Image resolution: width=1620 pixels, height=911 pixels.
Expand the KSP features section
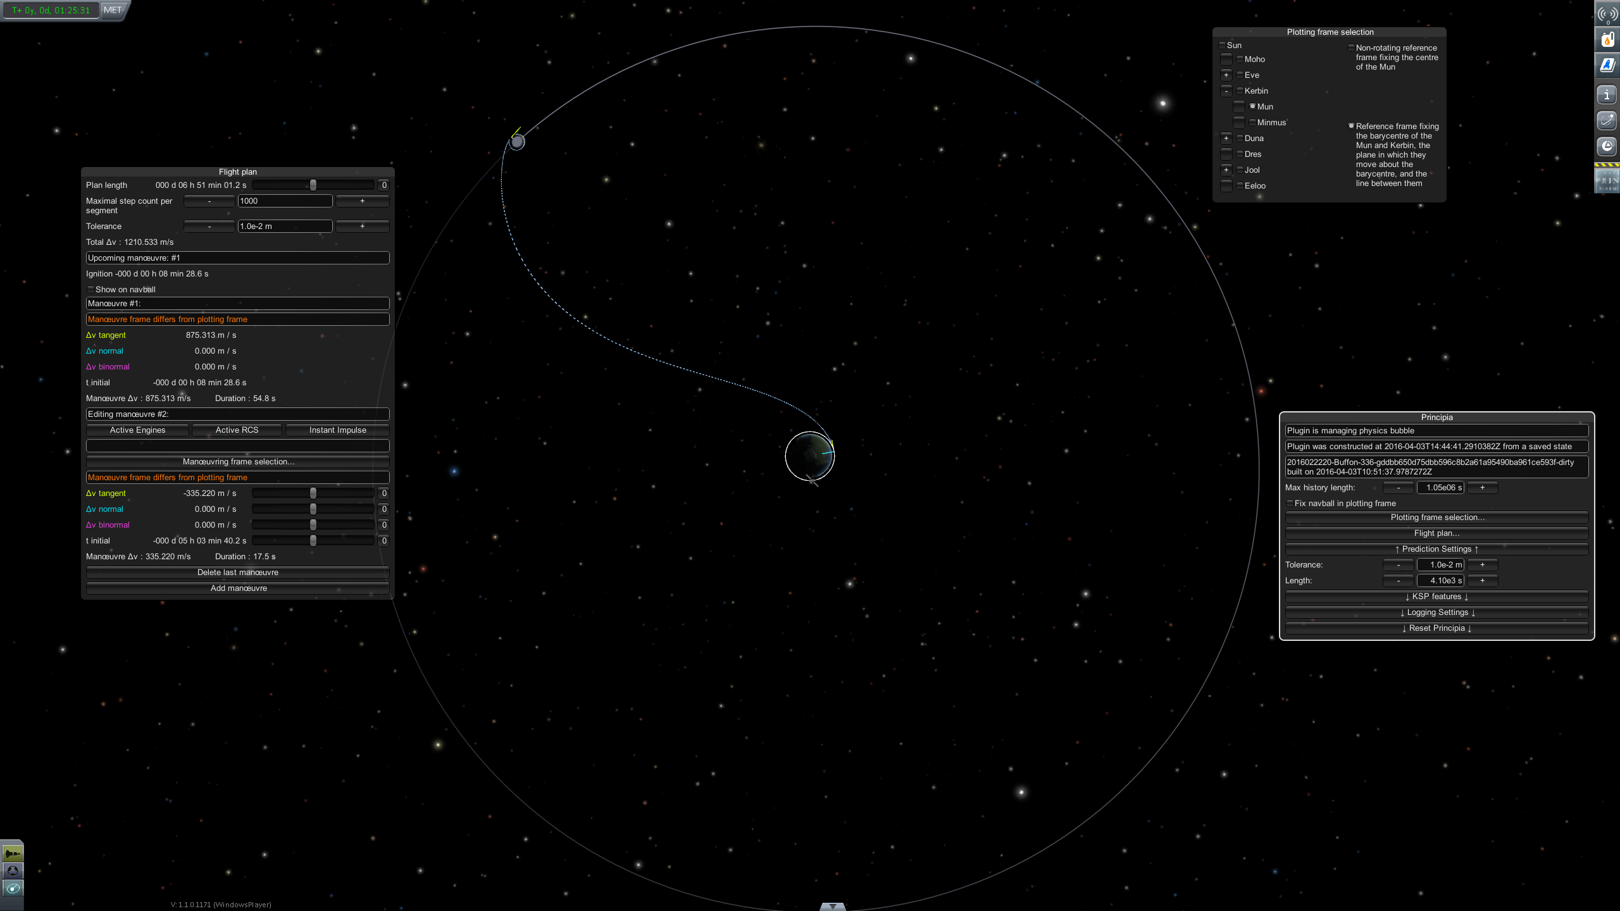click(x=1436, y=597)
